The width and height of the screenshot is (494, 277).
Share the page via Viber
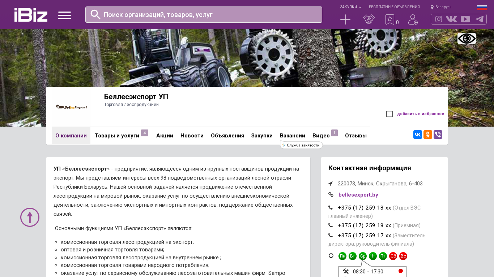438,135
